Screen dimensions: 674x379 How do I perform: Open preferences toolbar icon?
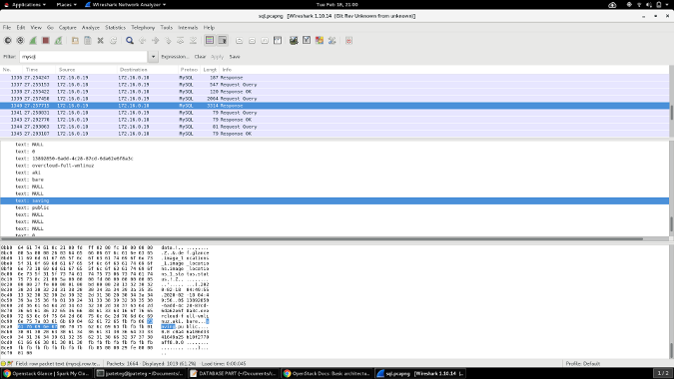(x=332, y=40)
